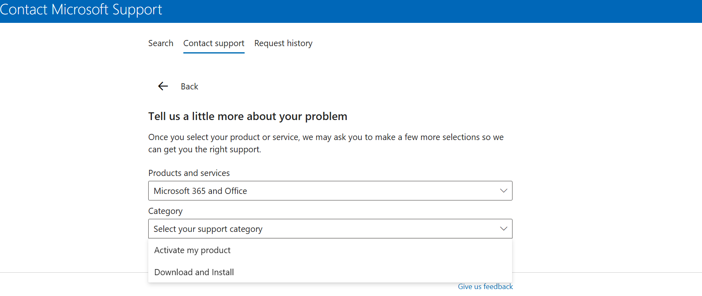This screenshot has width=702, height=296.
Task: Click the Contact Microsoft Support header title
Action: [x=81, y=9]
